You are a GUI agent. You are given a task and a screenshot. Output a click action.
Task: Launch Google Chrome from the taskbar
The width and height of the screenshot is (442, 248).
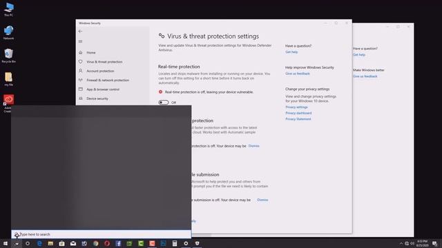(x=95, y=243)
